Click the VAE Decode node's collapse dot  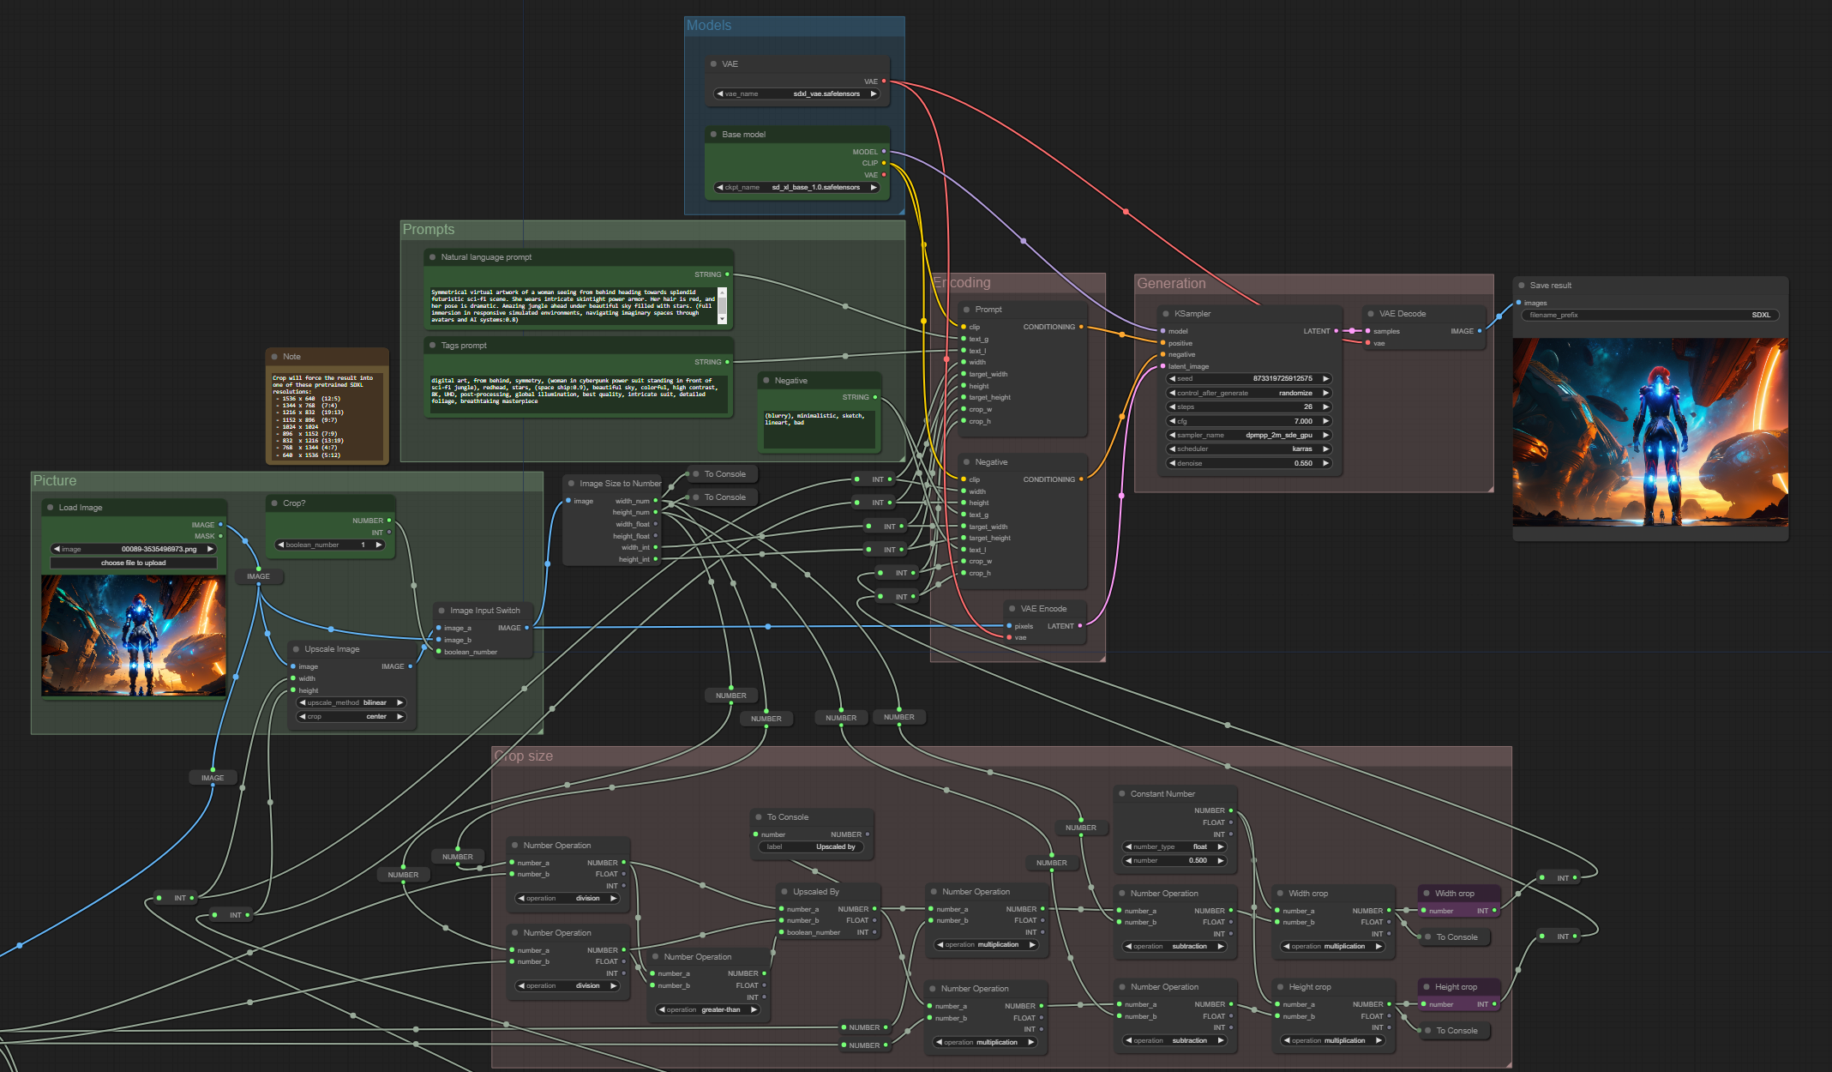coord(1371,314)
